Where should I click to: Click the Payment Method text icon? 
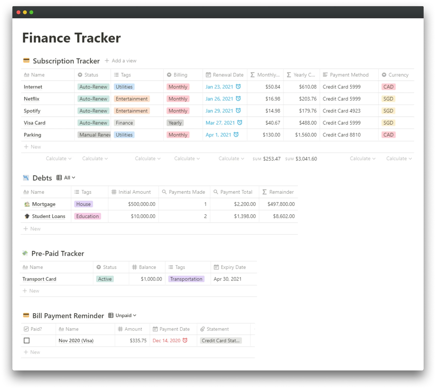tap(325, 75)
